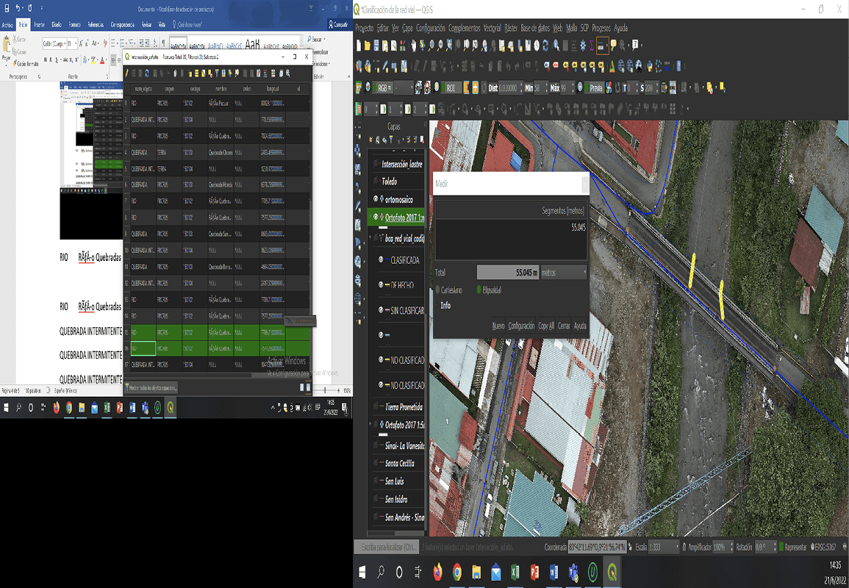Click the Copy All button
The height and width of the screenshot is (588, 849).
pos(545,326)
